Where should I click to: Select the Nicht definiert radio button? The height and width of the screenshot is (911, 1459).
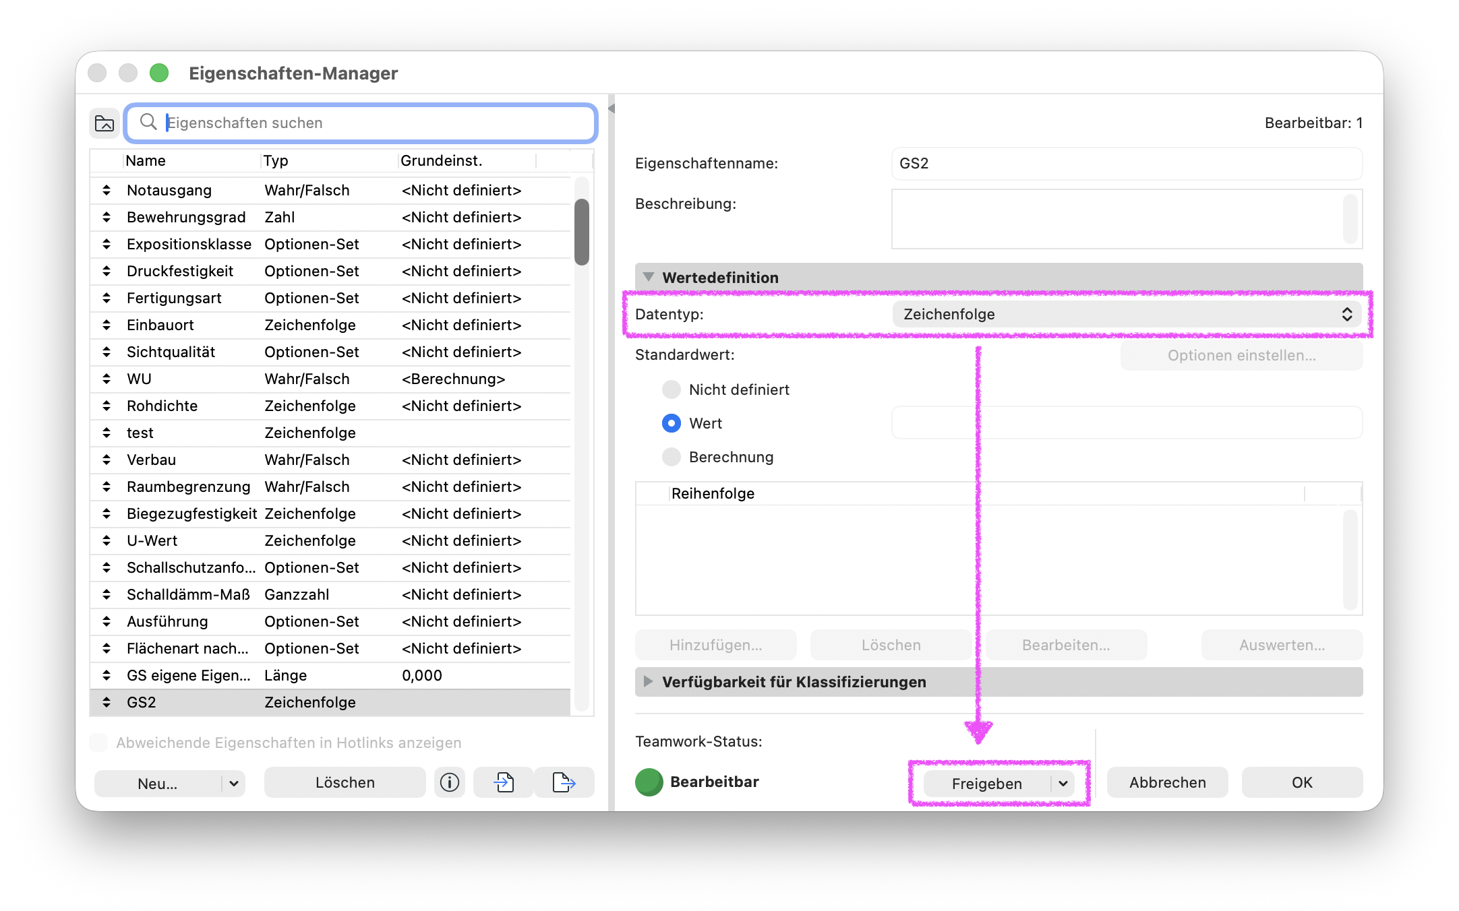[x=672, y=389]
